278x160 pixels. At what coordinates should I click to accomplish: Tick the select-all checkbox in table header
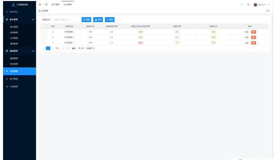click(44, 26)
